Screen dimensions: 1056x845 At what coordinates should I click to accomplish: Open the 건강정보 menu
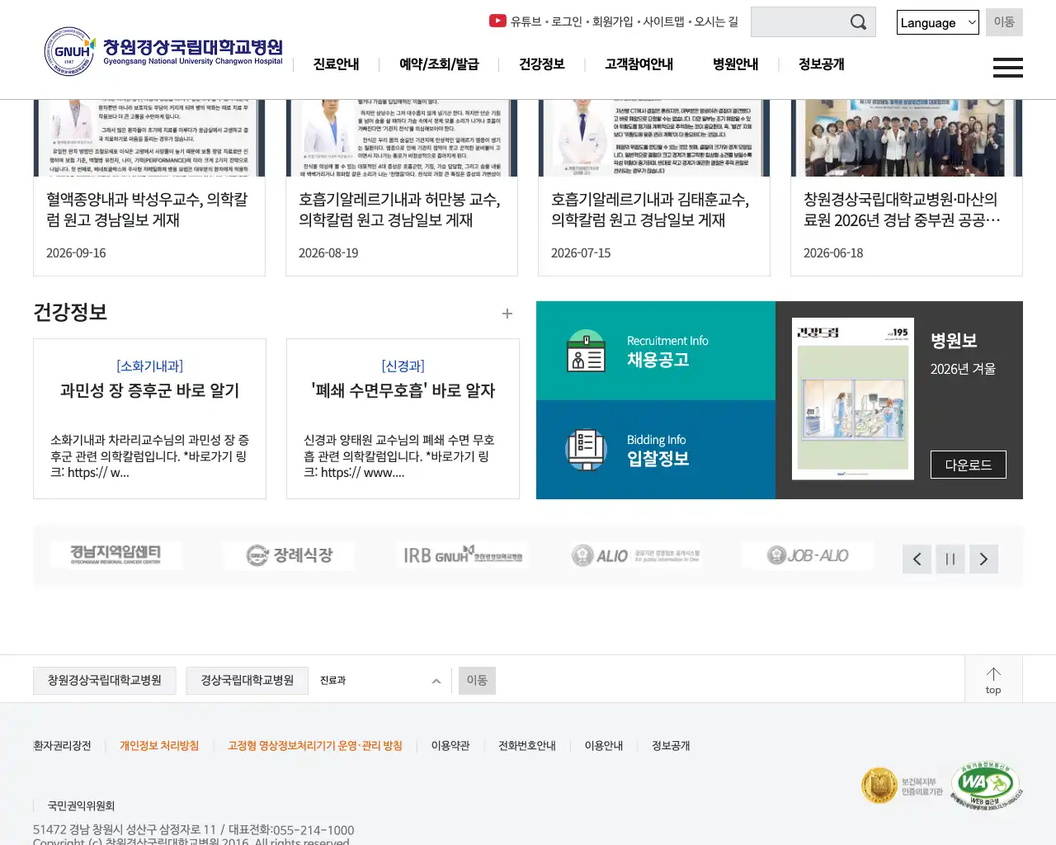(x=542, y=64)
